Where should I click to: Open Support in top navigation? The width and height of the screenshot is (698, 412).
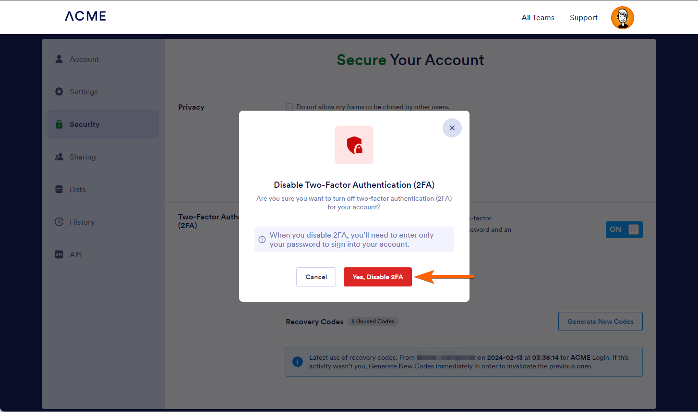[583, 18]
